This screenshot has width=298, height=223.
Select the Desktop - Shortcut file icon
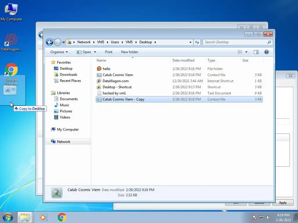pos(99,87)
